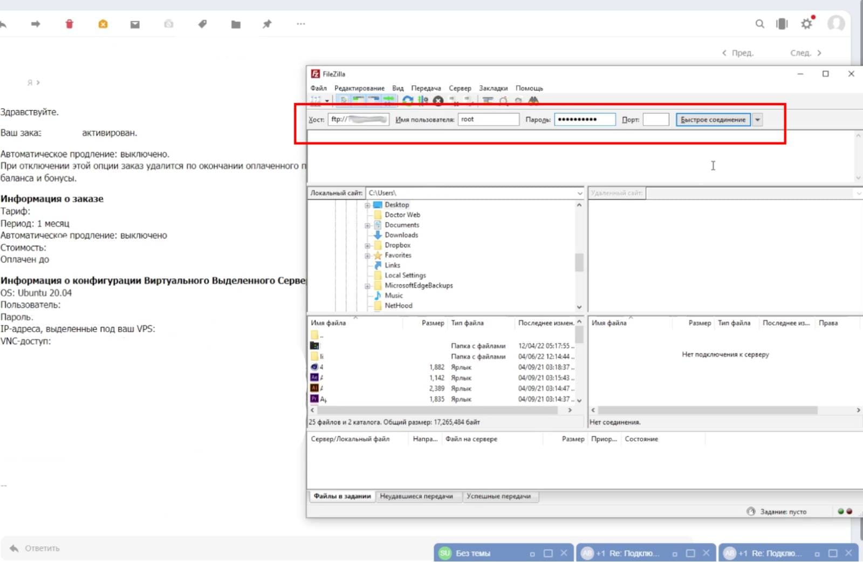Expand the Dropbox tree node
Image resolution: width=863 pixels, height=562 pixels.
[367, 245]
